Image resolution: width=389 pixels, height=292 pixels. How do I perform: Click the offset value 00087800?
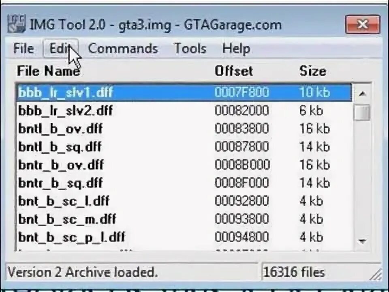242,147
